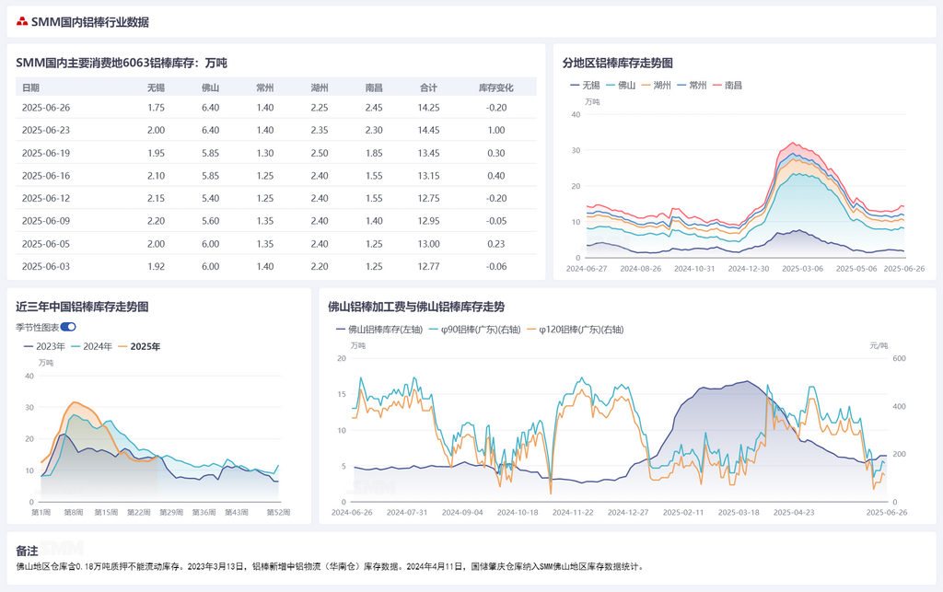Toggle the 季节性图表 switch
The image size is (943, 592).
click(68, 327)
